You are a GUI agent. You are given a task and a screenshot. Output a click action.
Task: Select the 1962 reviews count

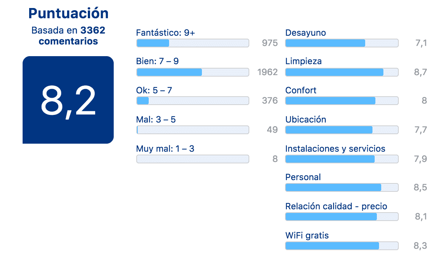tap(268, 72)
